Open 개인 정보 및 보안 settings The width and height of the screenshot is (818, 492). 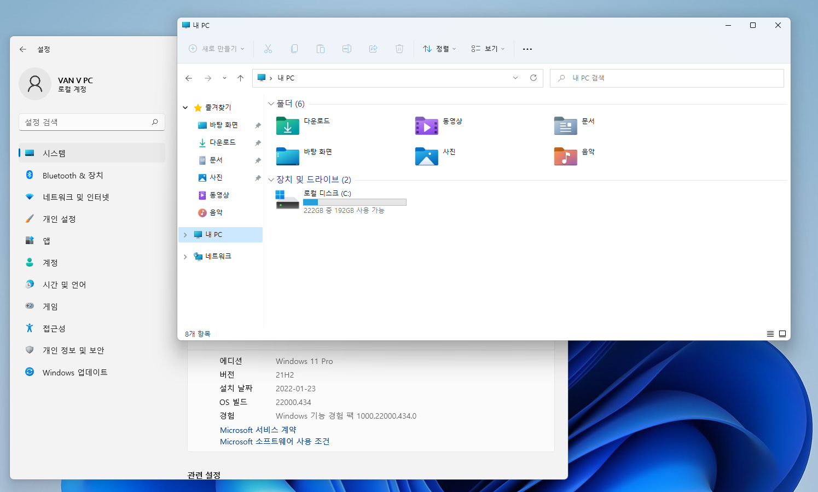[x=92, y=350]
